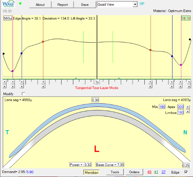Click up arrow under left orange line
This screenshot has width=193, height=177.
coord(43,82)
